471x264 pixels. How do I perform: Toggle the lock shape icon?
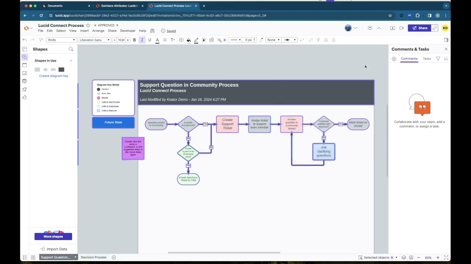click(334, 40)
